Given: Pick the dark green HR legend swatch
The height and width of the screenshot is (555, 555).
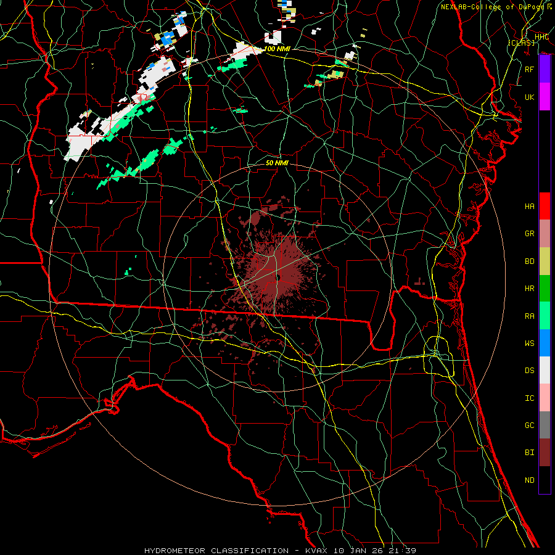Looking at the screenshot, I should (x=545, y=289).
